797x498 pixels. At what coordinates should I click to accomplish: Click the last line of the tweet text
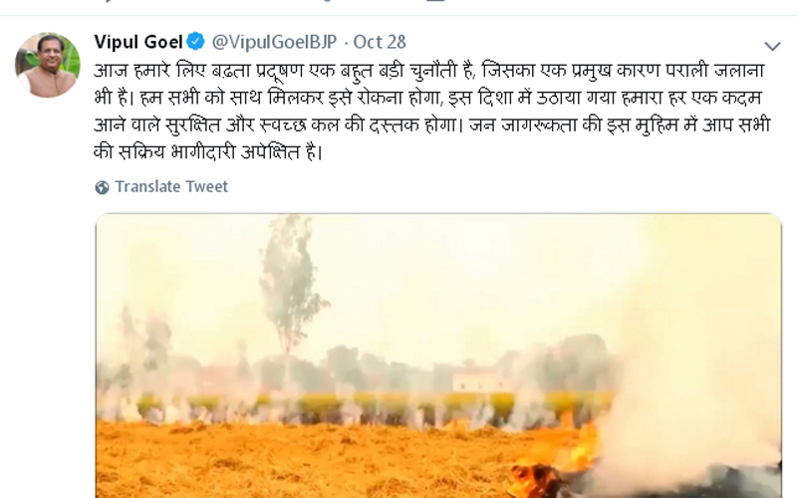click(x=208, y=152)
